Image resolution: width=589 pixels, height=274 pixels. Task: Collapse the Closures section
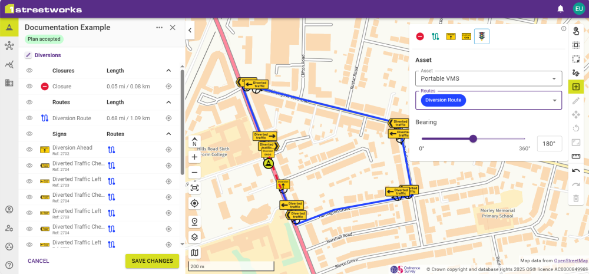click(x=168, y=71)
